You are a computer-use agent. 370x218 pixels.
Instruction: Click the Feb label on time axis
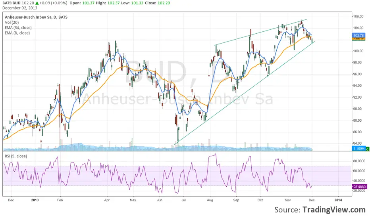coord(60,200)
